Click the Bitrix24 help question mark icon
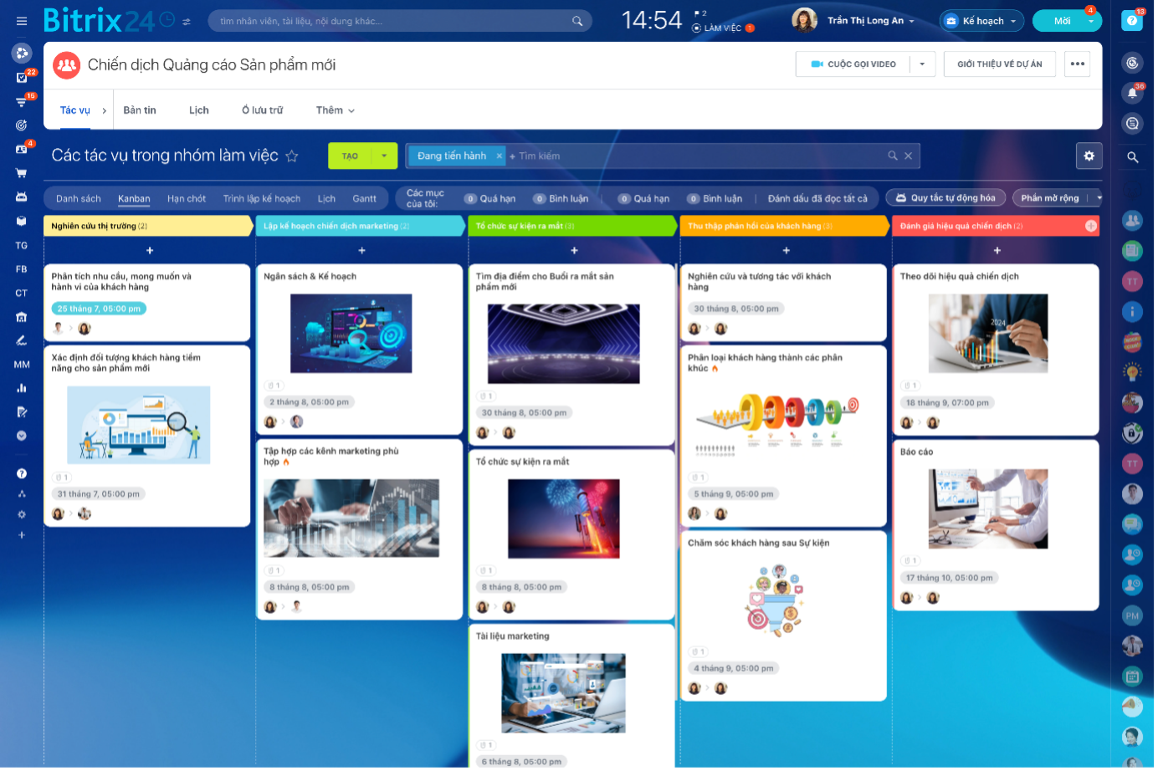 [1132, 21]
